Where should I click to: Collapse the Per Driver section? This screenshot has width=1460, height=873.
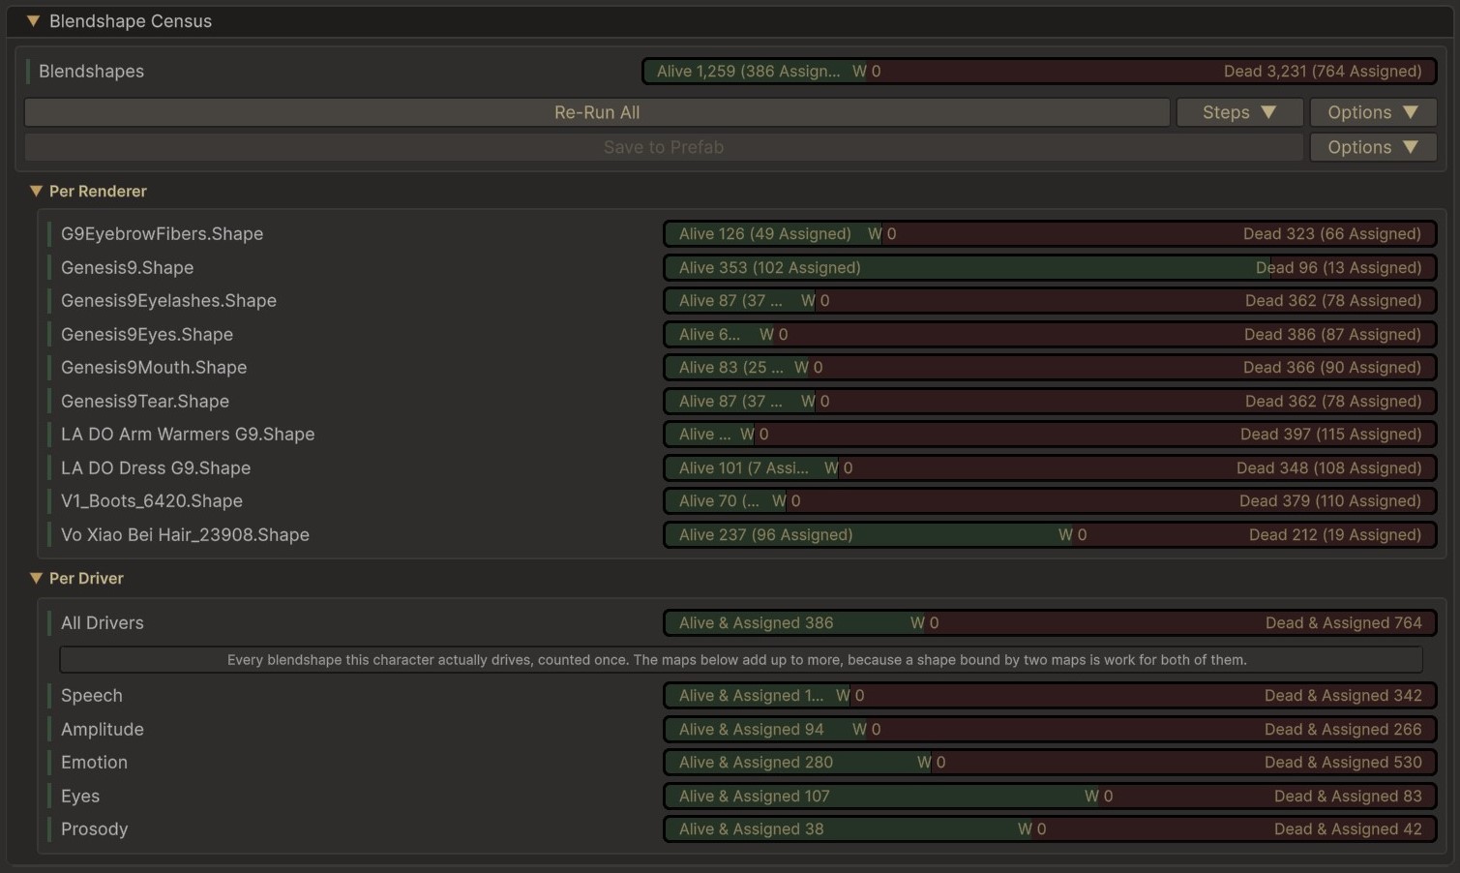coord(36,579)
